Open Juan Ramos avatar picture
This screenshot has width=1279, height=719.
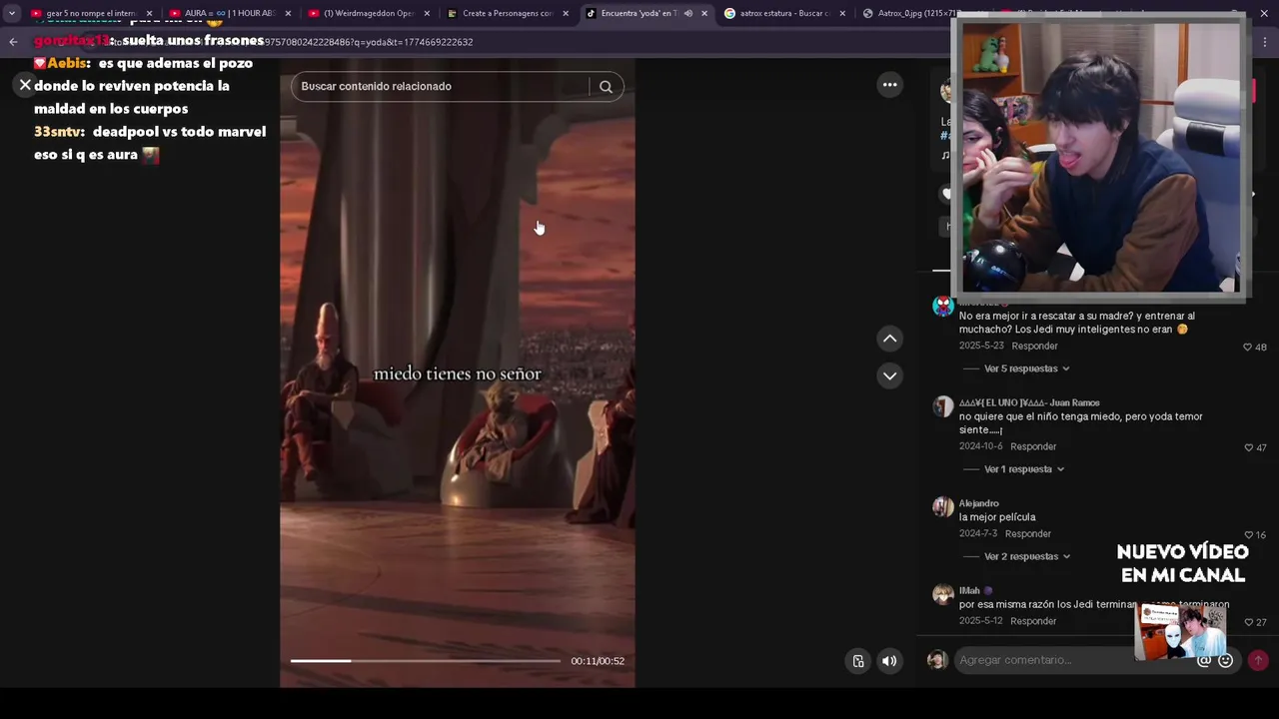pos(943,405)
